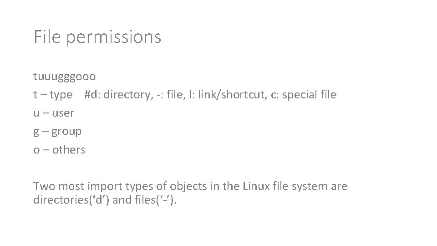Click the word 'objects' in paragraph
The width and height of the screenshot is (437, 246).
188,186
